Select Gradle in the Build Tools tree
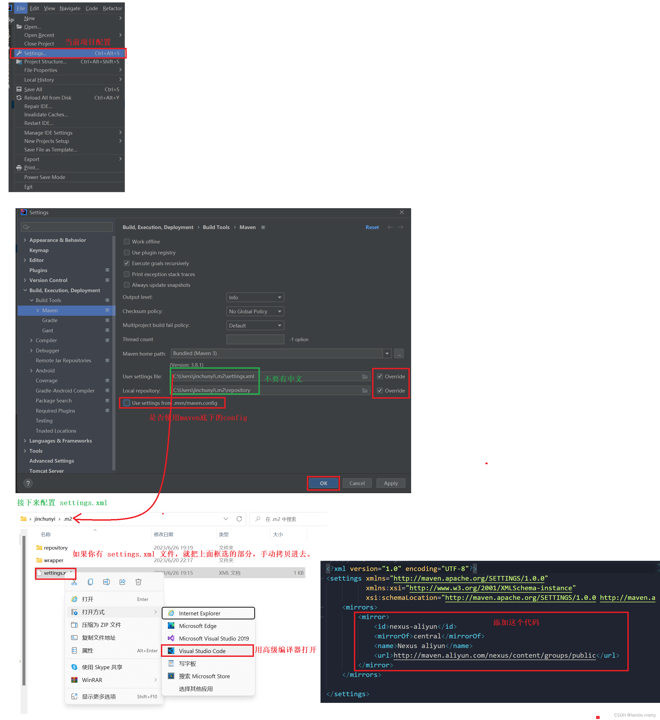The width and height of the screenshot is (660, 720). point(50,320)
